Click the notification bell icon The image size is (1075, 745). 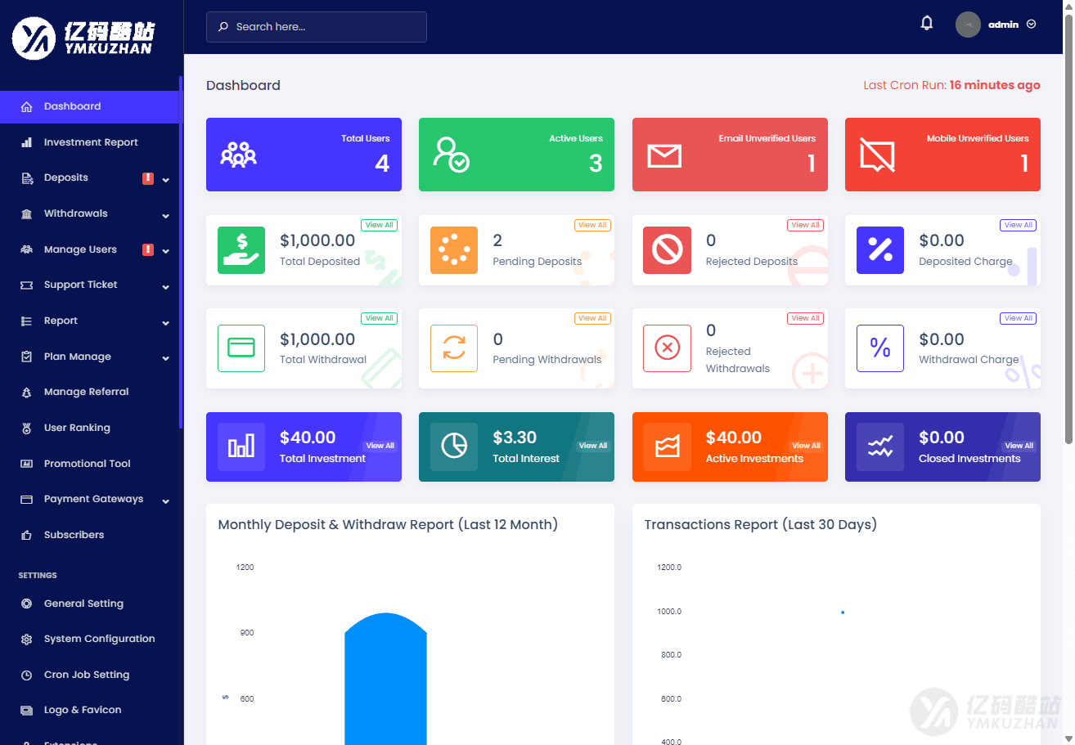tap(926, 24)
